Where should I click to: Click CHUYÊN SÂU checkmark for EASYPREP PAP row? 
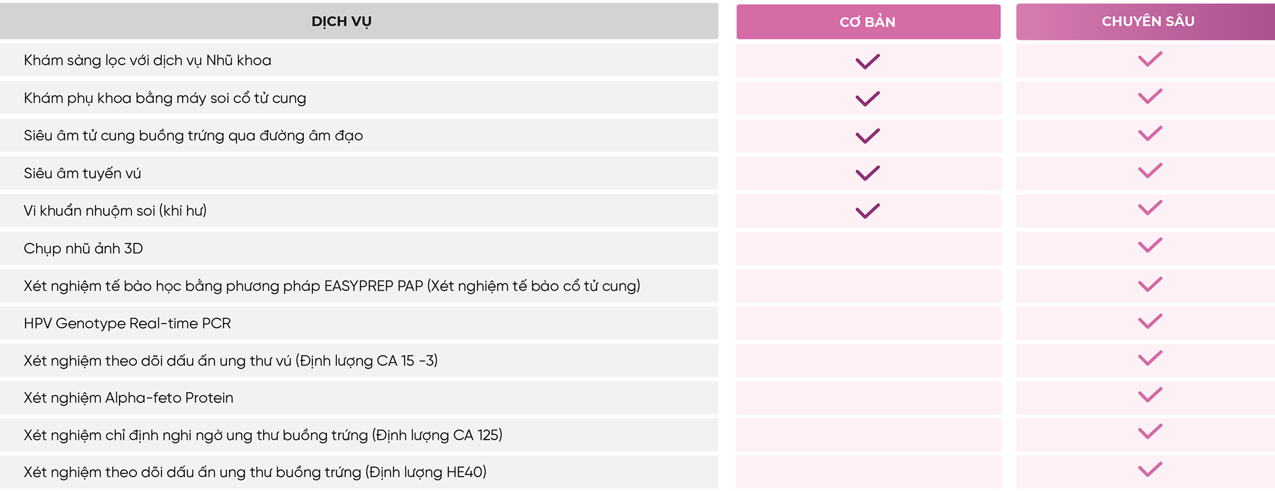pos(1150,284)
